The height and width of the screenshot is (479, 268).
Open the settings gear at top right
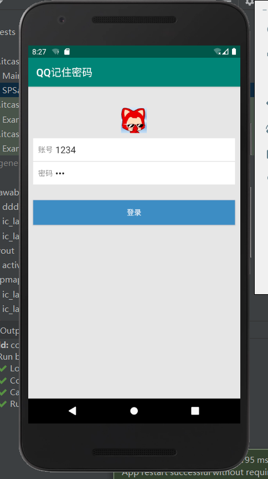pos(249,2)
